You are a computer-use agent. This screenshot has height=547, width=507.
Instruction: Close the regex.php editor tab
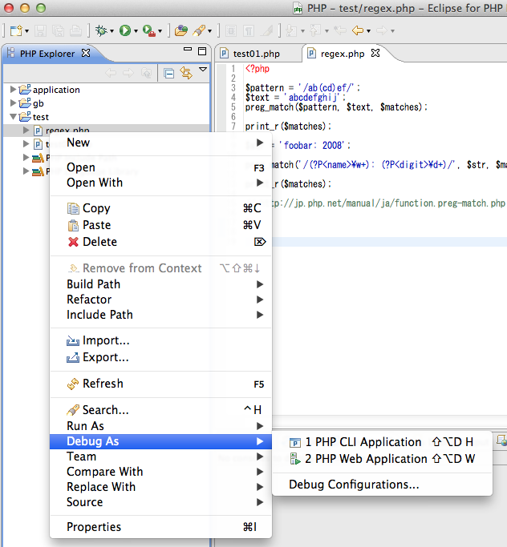375,53
